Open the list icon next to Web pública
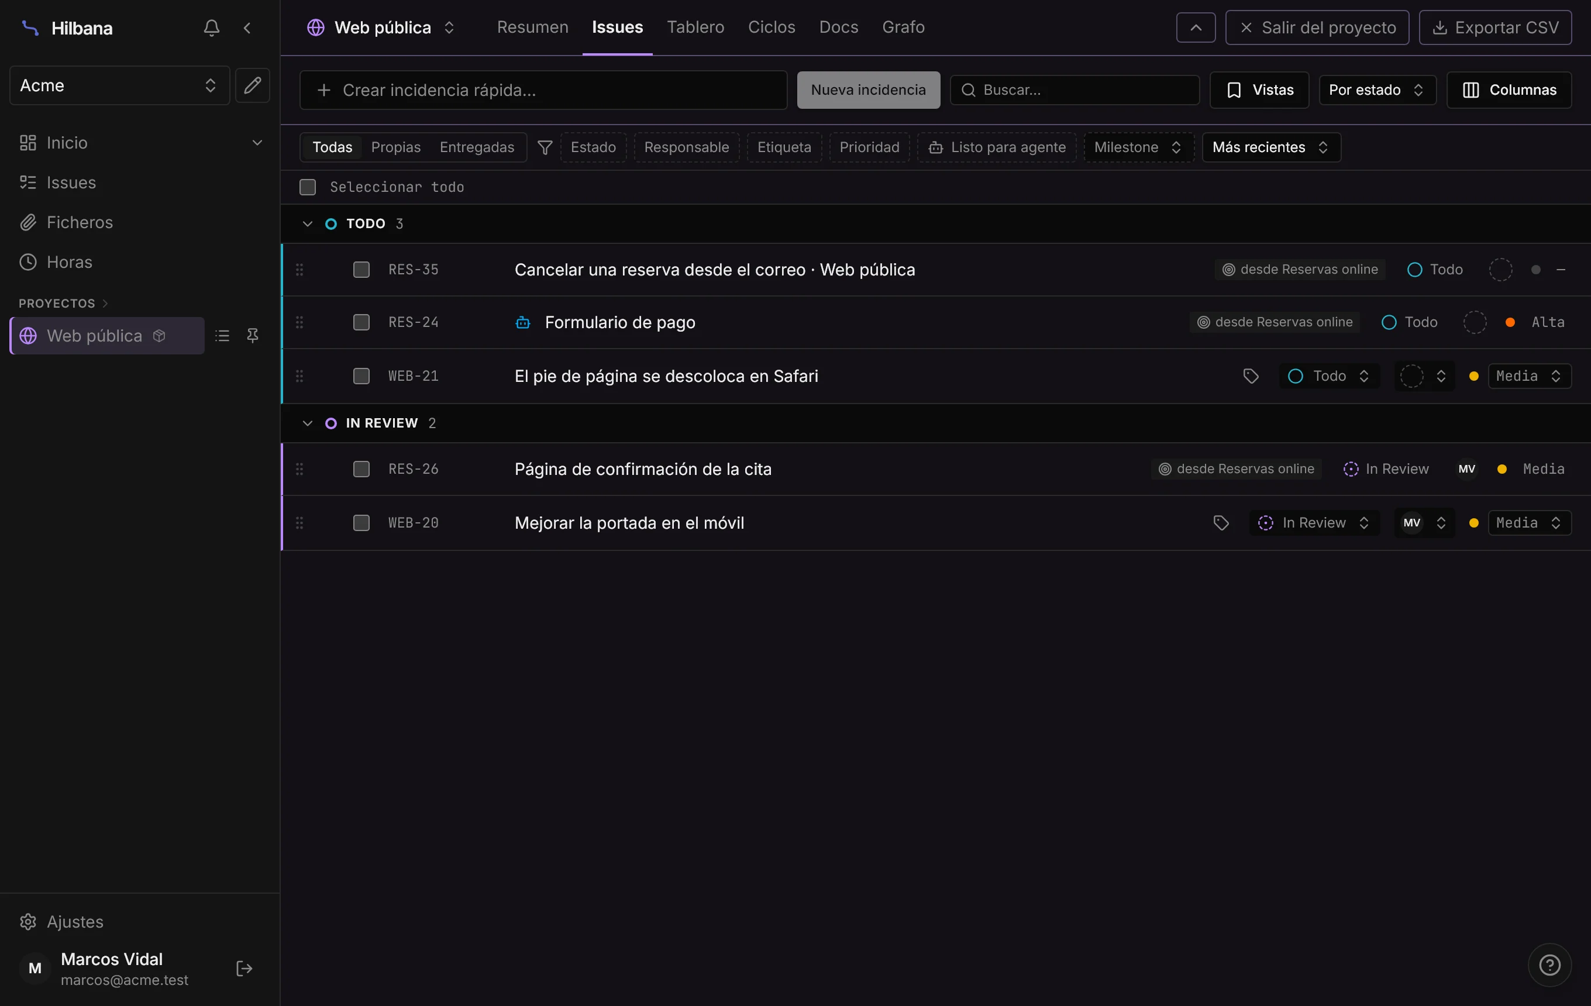Viewport: 1591px width, 1006px height. tap(222, 336)
